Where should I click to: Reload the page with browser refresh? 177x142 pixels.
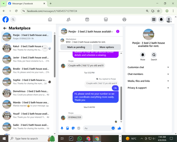[16, 11]
